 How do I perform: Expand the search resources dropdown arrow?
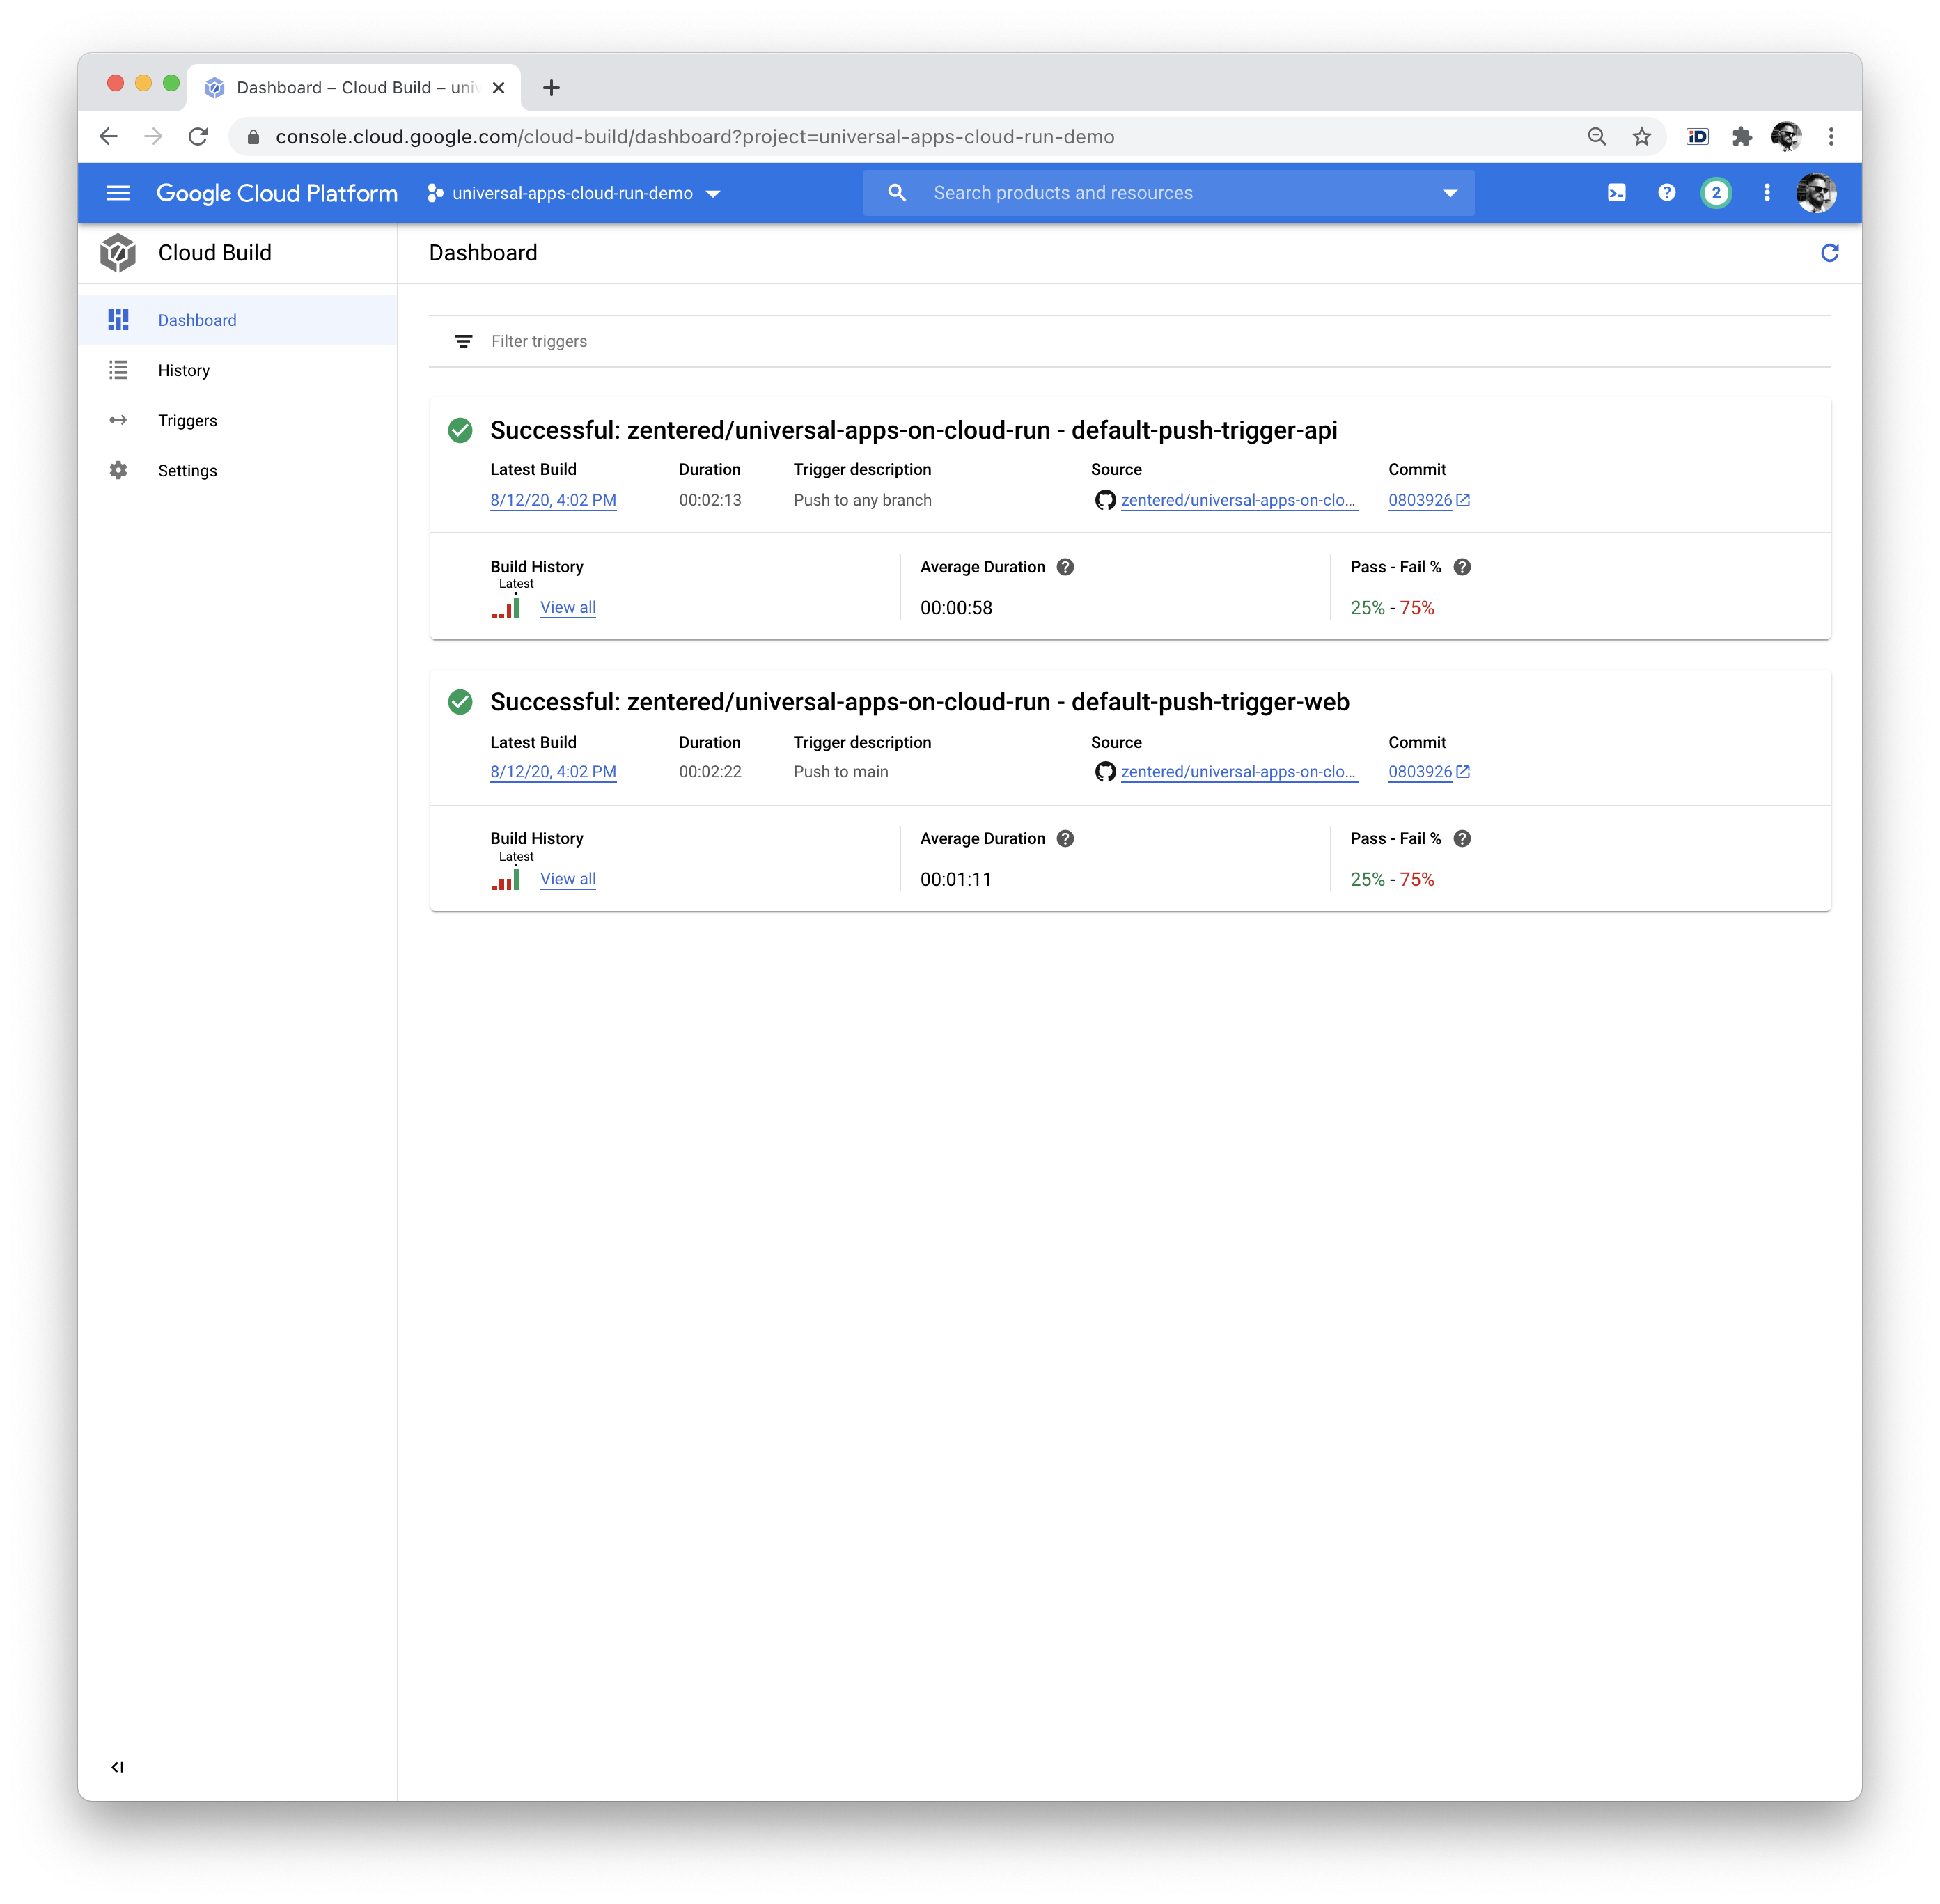pyautogui.click(x=1449, y=192)
